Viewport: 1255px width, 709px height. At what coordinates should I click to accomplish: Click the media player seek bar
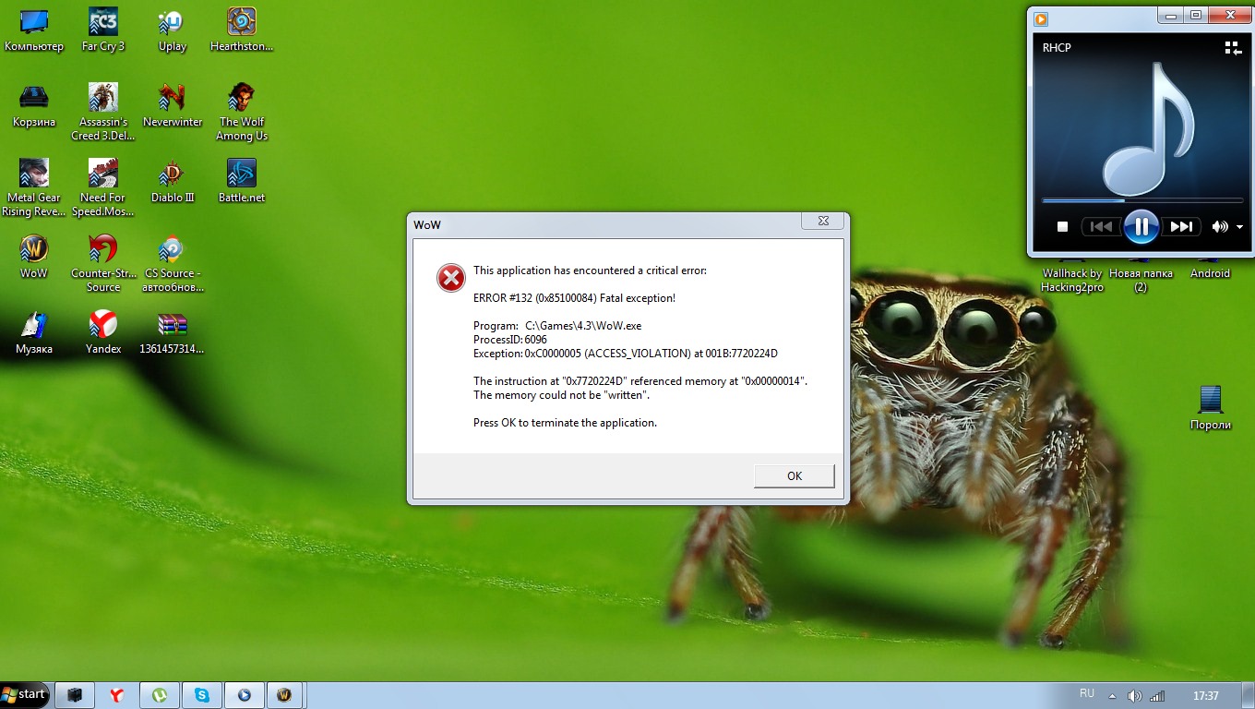pyautogui.click(x=1141, y=199)
